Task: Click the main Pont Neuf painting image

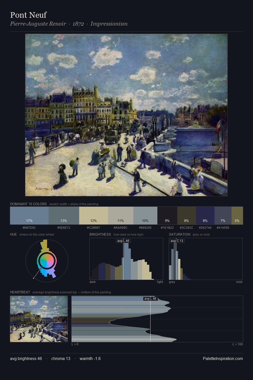Action: point(126,115)
